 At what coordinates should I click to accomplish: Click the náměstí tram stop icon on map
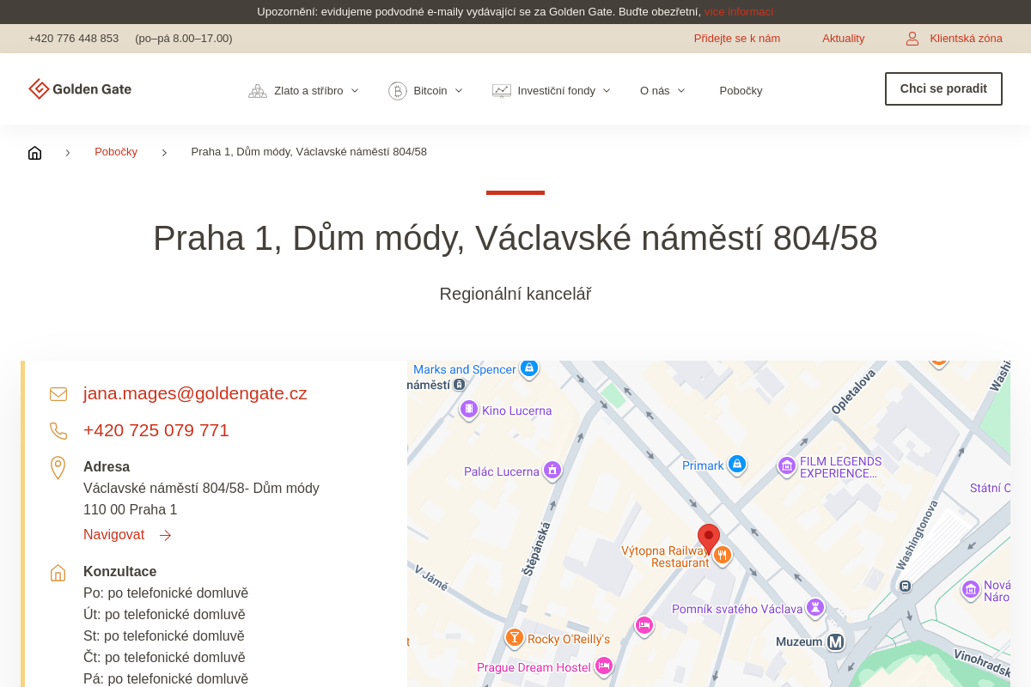pyautogui.click(x=460, y=385)
